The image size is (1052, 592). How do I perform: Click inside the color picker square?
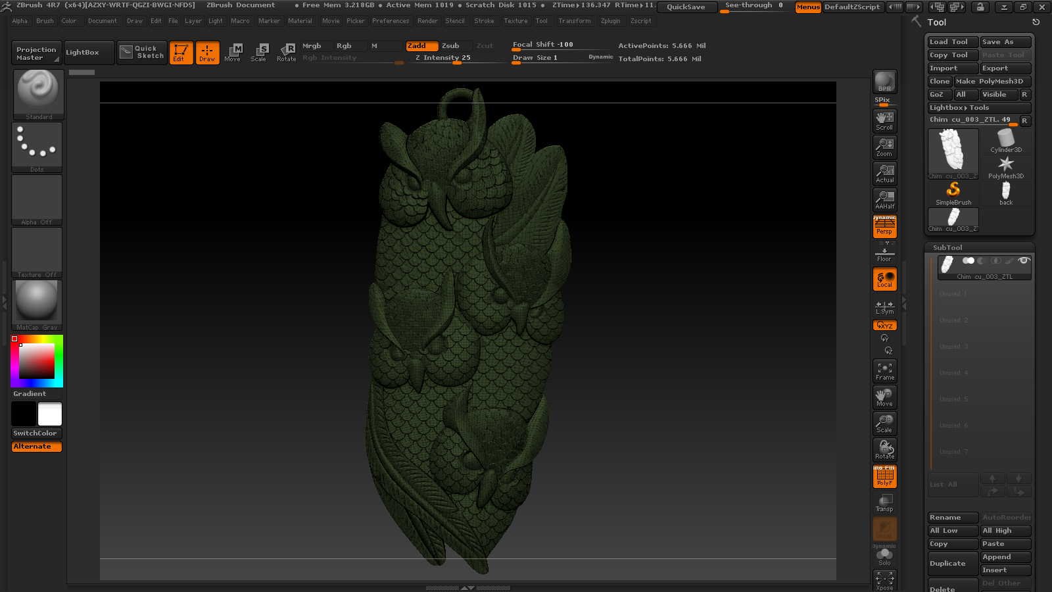point(37,361)
